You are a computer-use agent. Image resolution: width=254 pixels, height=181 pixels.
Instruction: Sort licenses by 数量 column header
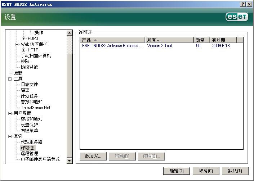202,40
